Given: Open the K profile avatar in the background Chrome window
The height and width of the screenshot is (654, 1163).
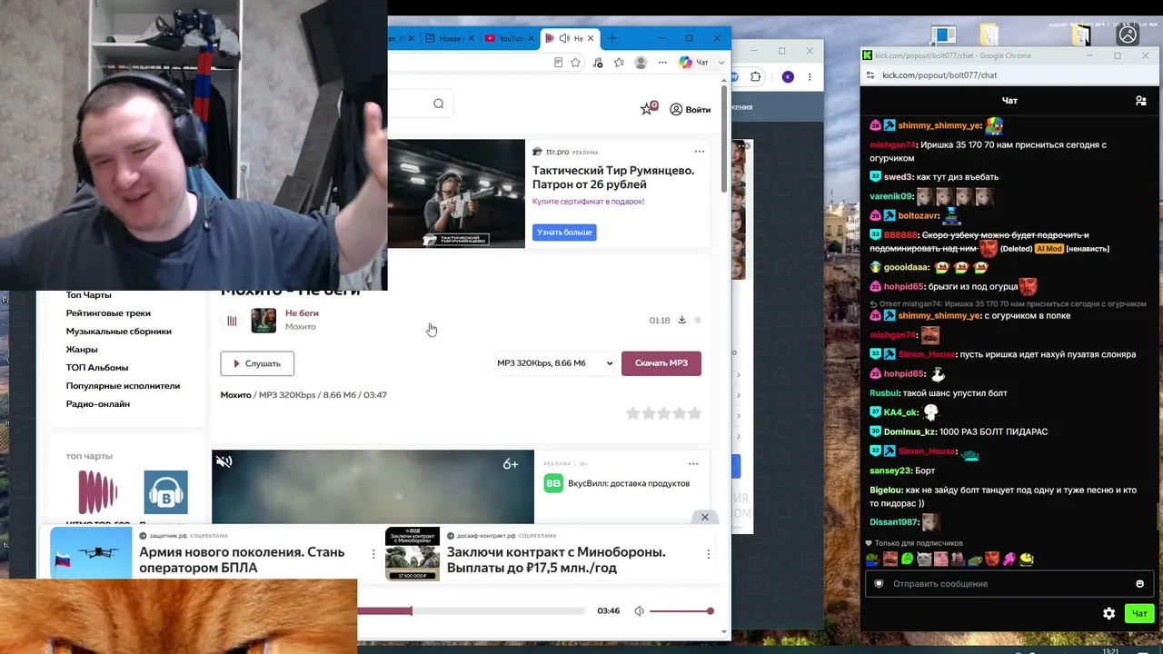Looking at the screenshot, I should 788,77.
